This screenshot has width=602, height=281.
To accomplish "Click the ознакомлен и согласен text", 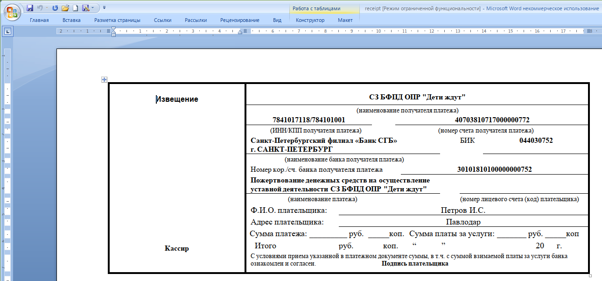I will coord(283,264).
